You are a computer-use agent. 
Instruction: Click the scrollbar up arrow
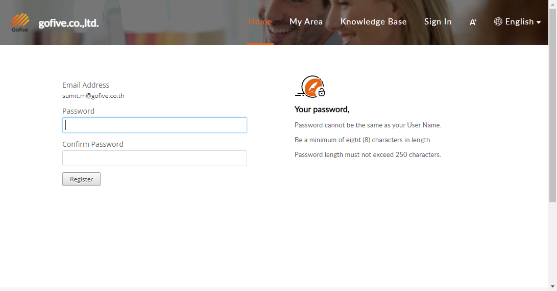[x=552, y=4]
